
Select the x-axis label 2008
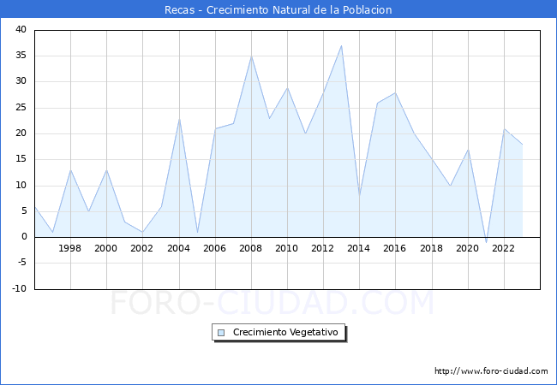(x=251, y=248)
